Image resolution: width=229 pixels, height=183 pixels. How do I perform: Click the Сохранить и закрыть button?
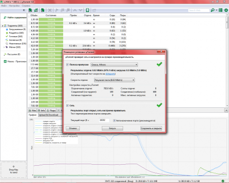tap(151, 128)
